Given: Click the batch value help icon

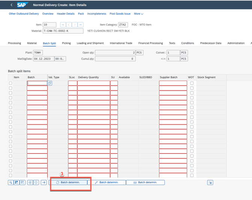Looking at the screenshot, I should tap(50, 83).
